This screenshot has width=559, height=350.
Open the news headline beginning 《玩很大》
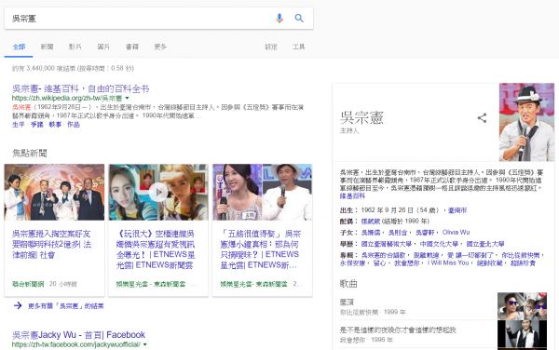point(156,249)
